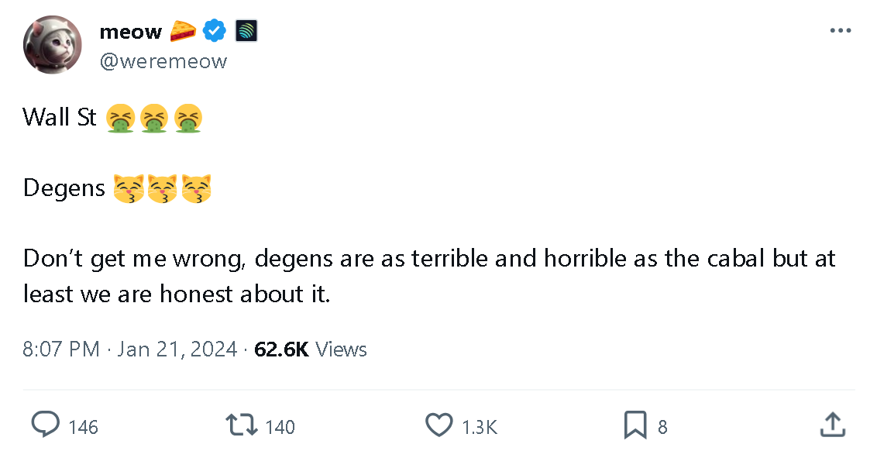877x451 pixels.
Task: Click the 1.3K likes count
Action: pos(479,427)
